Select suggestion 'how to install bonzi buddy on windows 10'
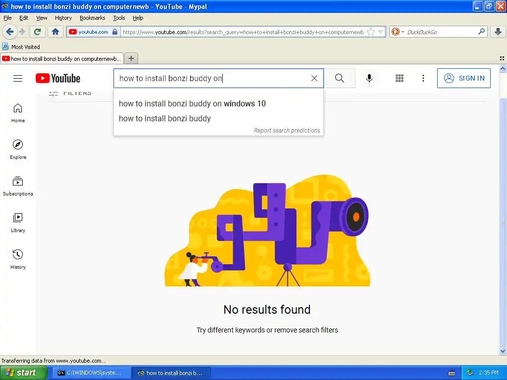The image size is (507, 380). pos(218,103)
